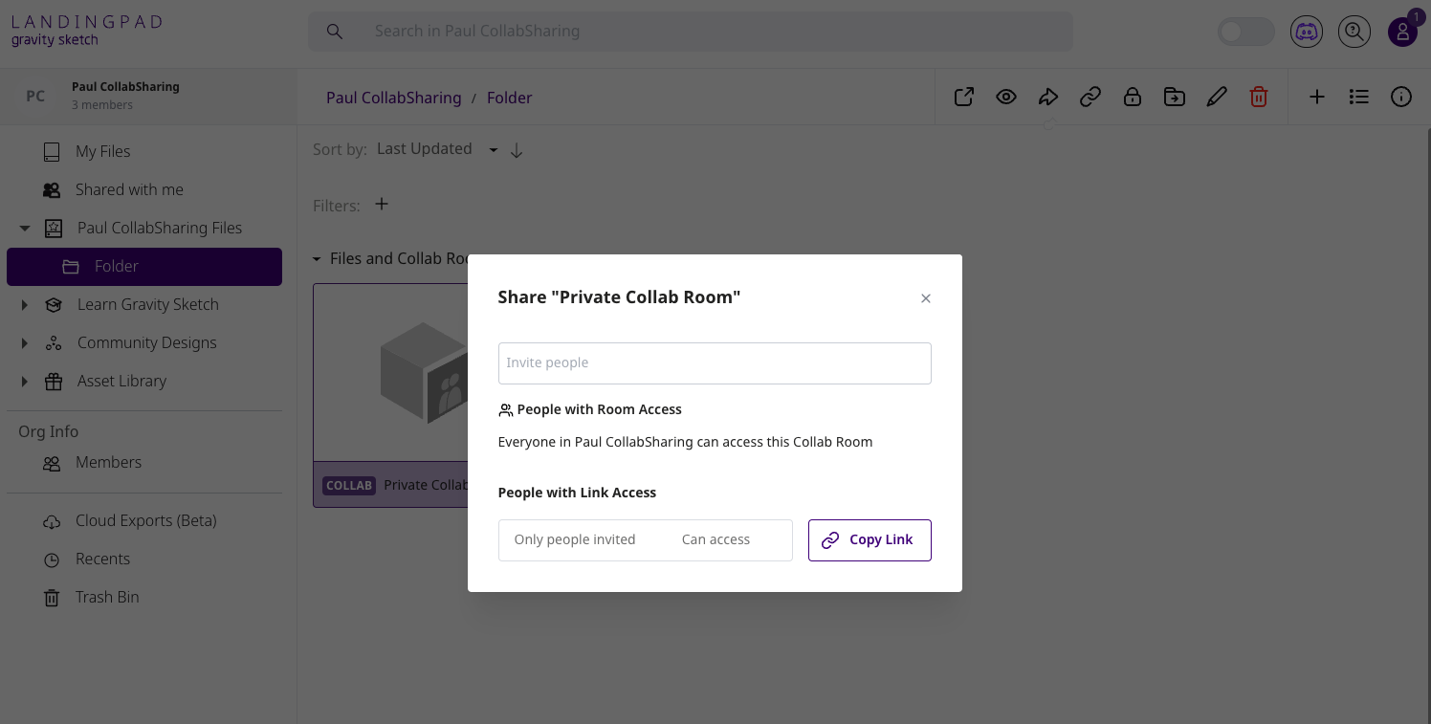
Task: Select the Private Collab Room thumbnail
Action: 391,373
